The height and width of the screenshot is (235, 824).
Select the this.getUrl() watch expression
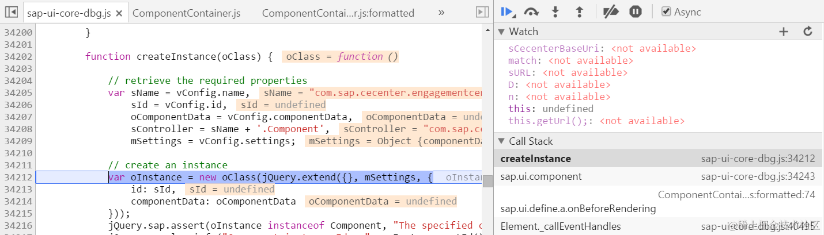tap(596, 121)
